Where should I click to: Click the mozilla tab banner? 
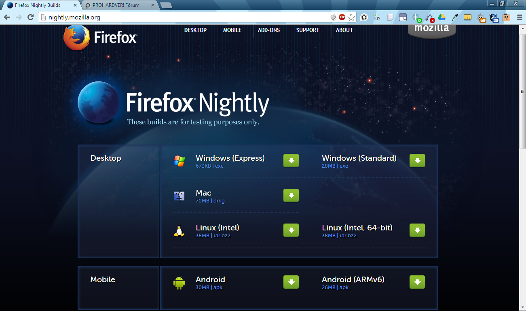432,31
